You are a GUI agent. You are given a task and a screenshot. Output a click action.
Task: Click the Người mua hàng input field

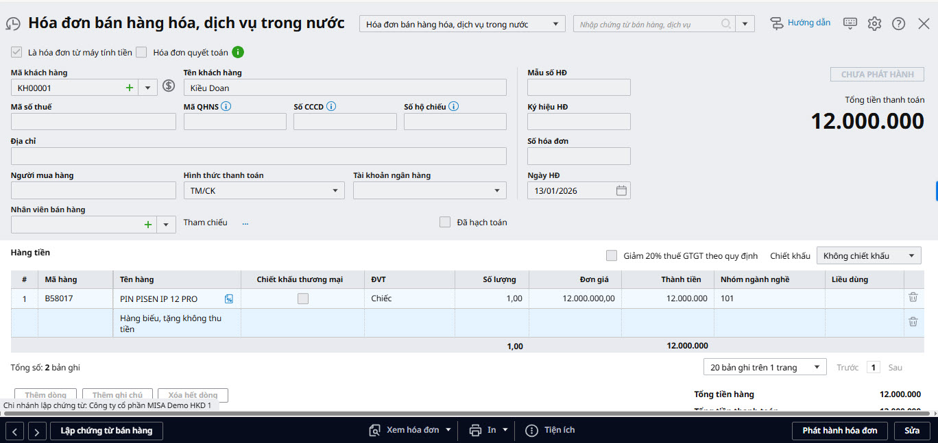coord(93,191)
